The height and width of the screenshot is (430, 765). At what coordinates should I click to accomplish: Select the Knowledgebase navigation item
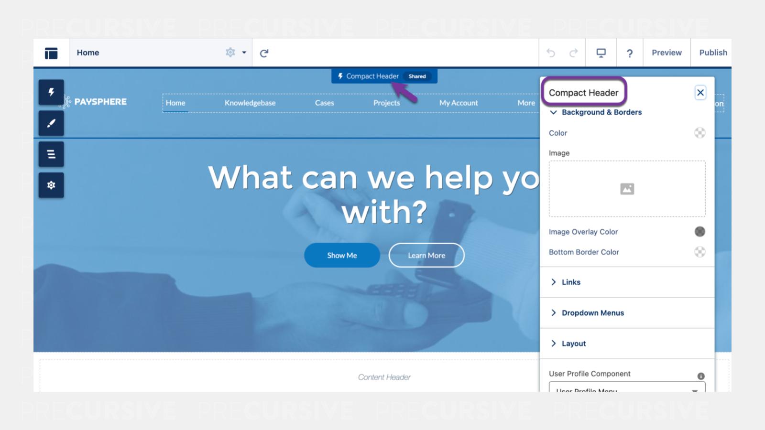(x=250, y=103)
